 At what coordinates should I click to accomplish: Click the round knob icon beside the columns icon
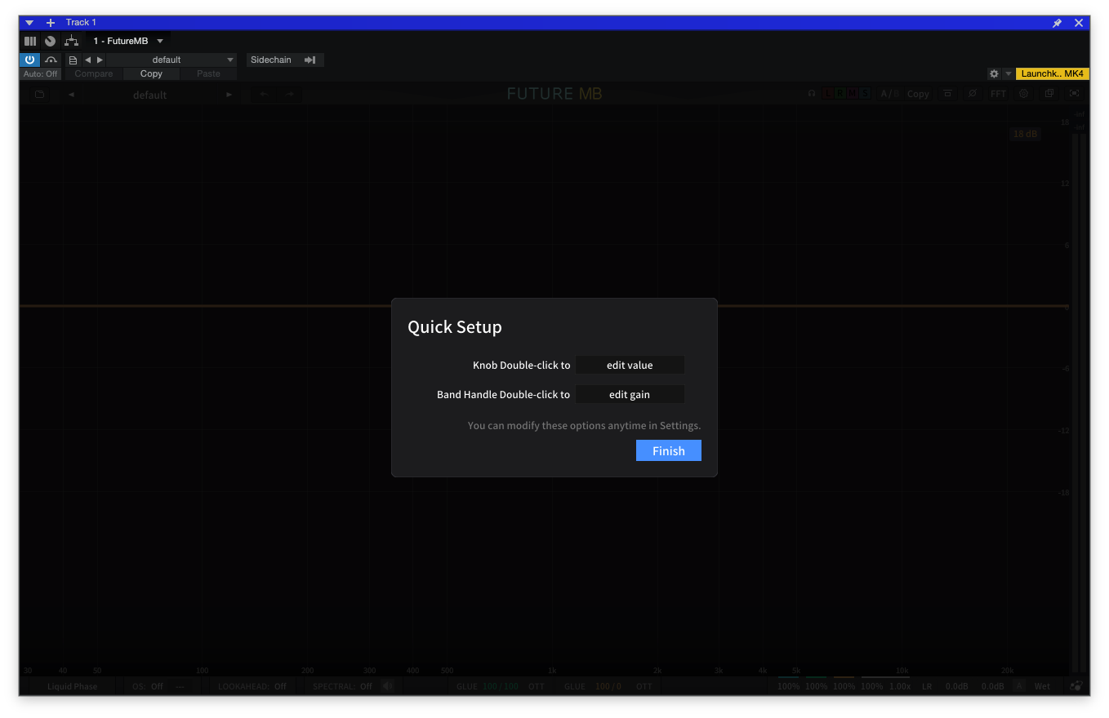tap(51, 41)
